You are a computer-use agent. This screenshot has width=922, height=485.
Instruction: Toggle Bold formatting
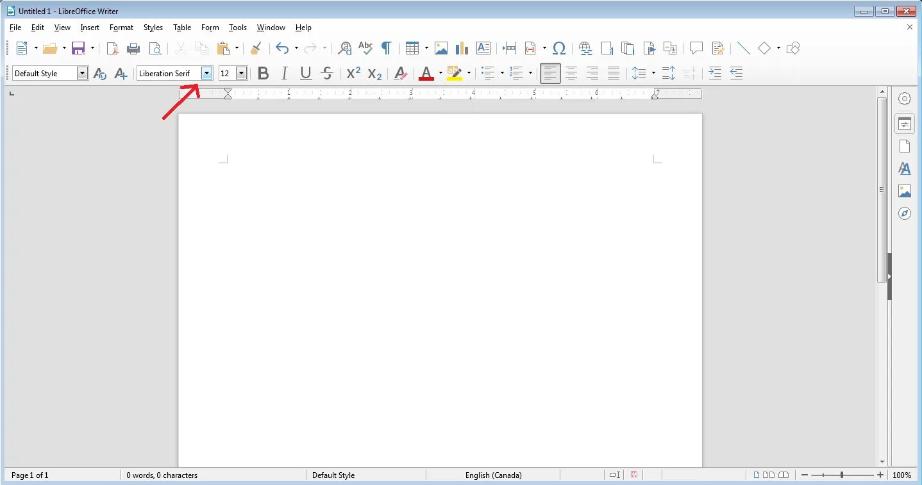point(263,74)
